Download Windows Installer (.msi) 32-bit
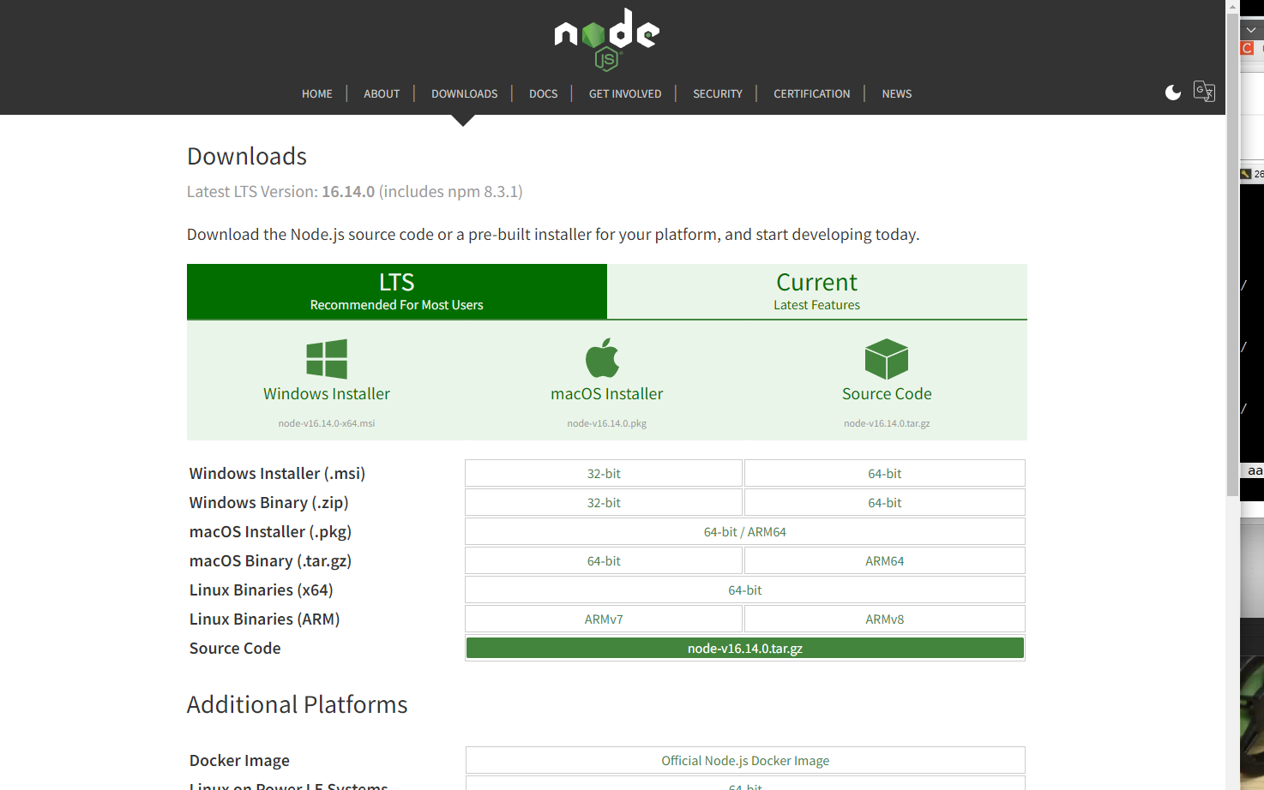The image size is (1264, 790). (x=604, y=473)
